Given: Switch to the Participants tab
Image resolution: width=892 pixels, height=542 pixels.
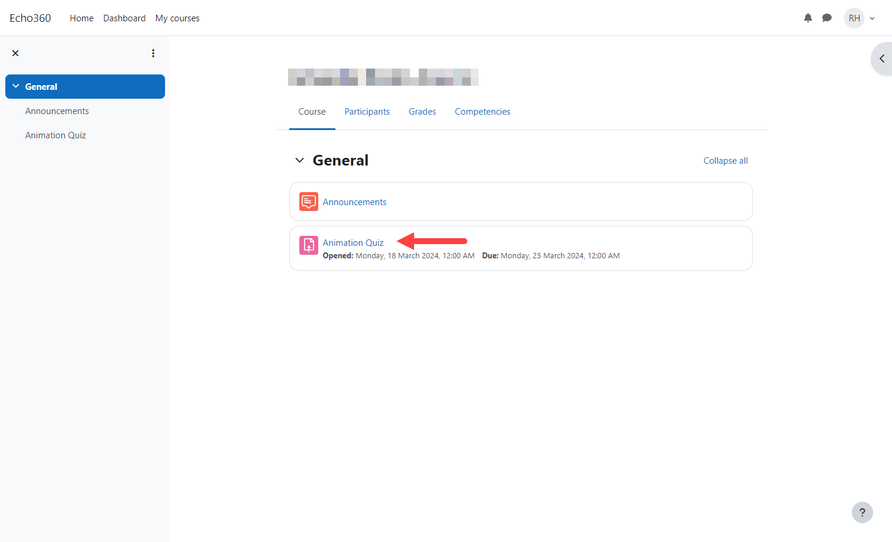Looking at the screenshot, I should click(x=367, y=112).
